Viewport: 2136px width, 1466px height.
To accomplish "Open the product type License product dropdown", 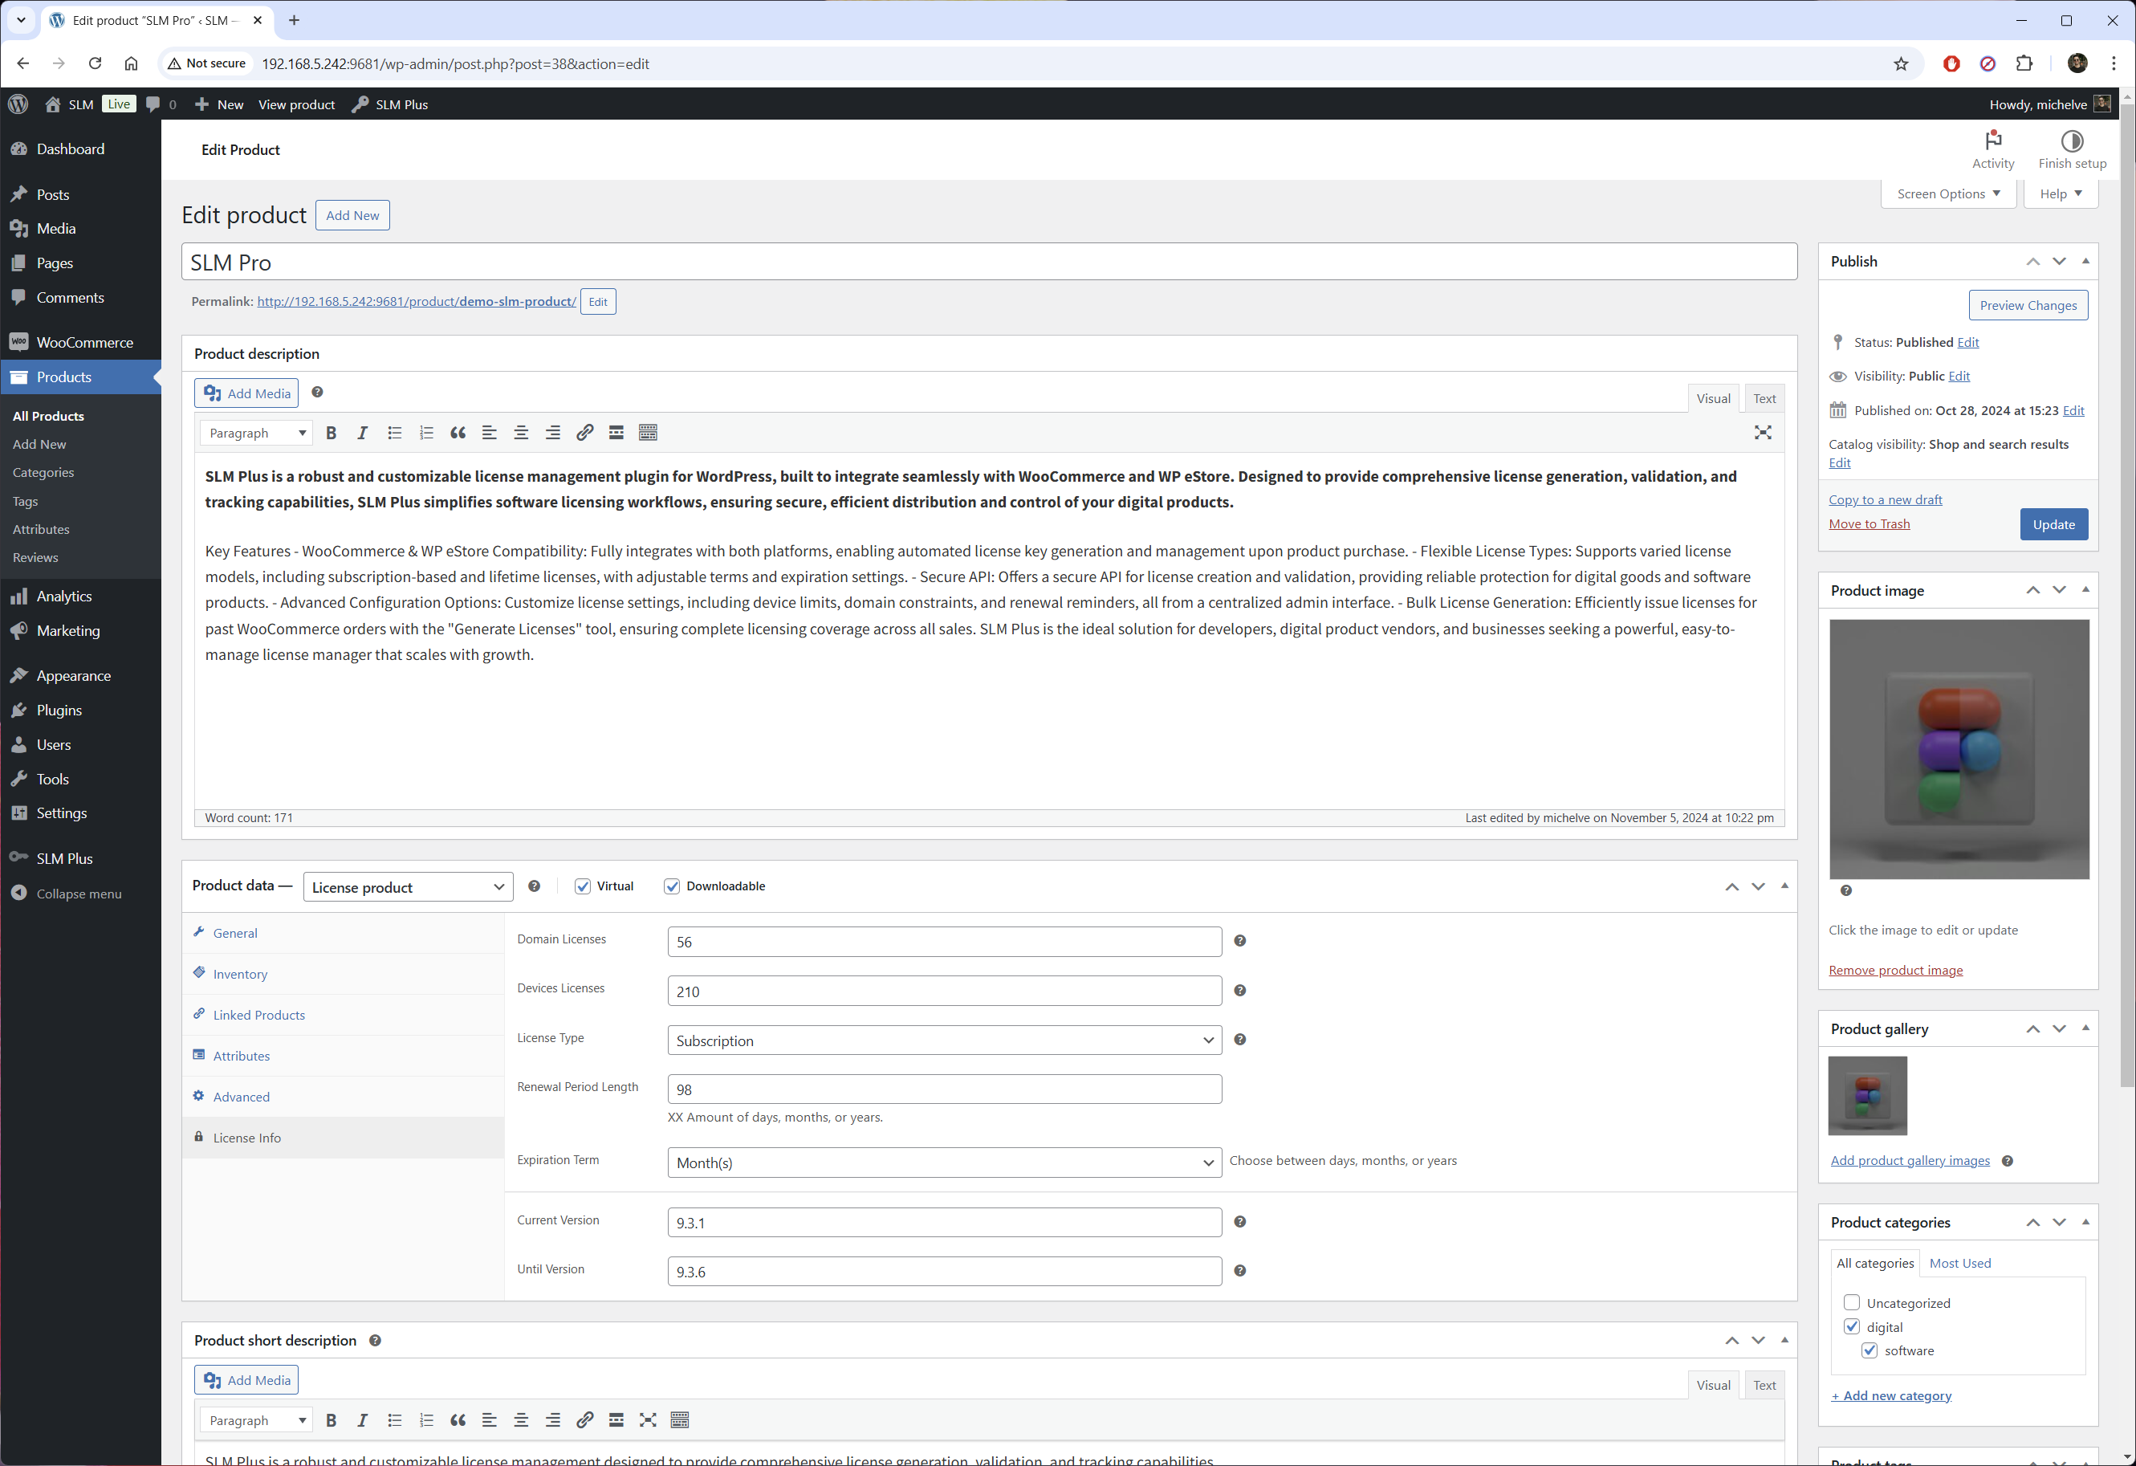I will click(x=407, y=887).
